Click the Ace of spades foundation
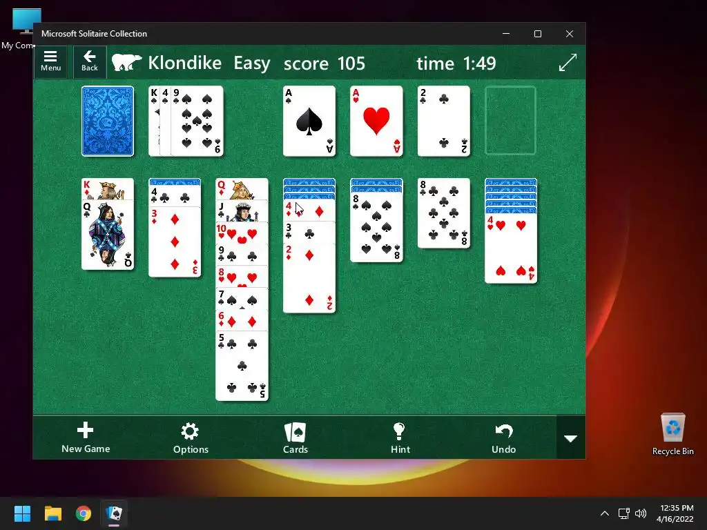The height and width of the screenshot is (530, 707). [x=309, y=121]
